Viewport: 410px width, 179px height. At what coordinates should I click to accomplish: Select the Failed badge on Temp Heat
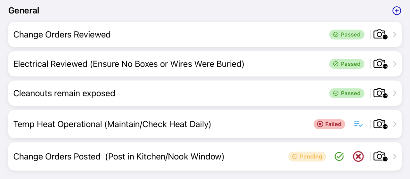tap(329, 124)
